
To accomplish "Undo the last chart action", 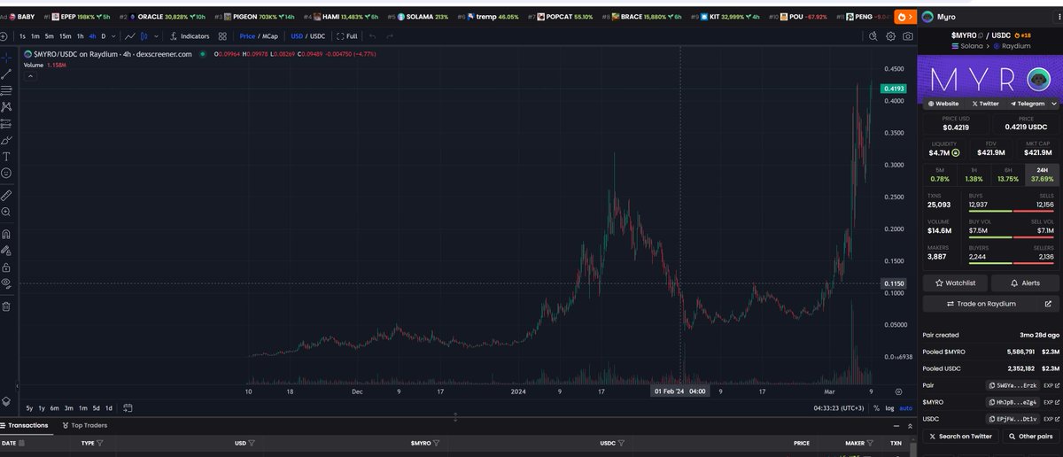I will (373, 36).
